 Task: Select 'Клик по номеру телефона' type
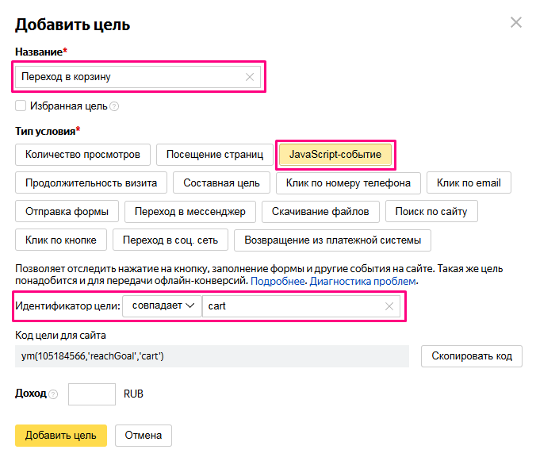coord(349,182)
